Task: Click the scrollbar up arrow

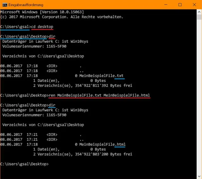Action: pyautogui.click(x=199, y=12)
